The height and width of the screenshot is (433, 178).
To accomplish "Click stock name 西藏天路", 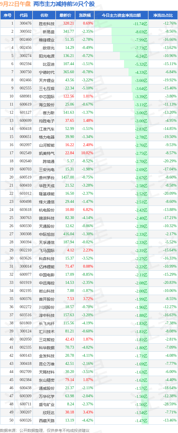I will click(47, 420).
